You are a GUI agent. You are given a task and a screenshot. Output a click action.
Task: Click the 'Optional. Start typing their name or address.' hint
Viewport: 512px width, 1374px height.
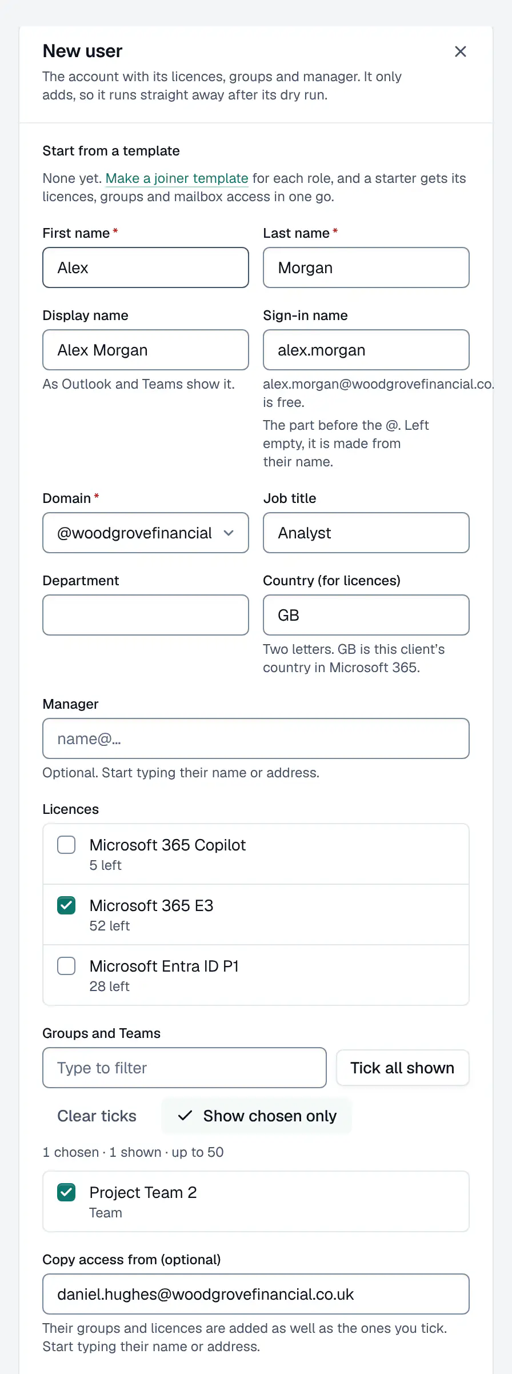[181, 773]
